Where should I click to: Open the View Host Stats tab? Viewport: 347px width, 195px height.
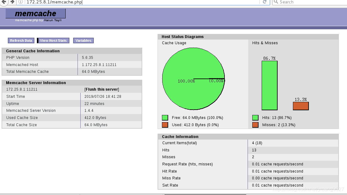pos(53,40)
